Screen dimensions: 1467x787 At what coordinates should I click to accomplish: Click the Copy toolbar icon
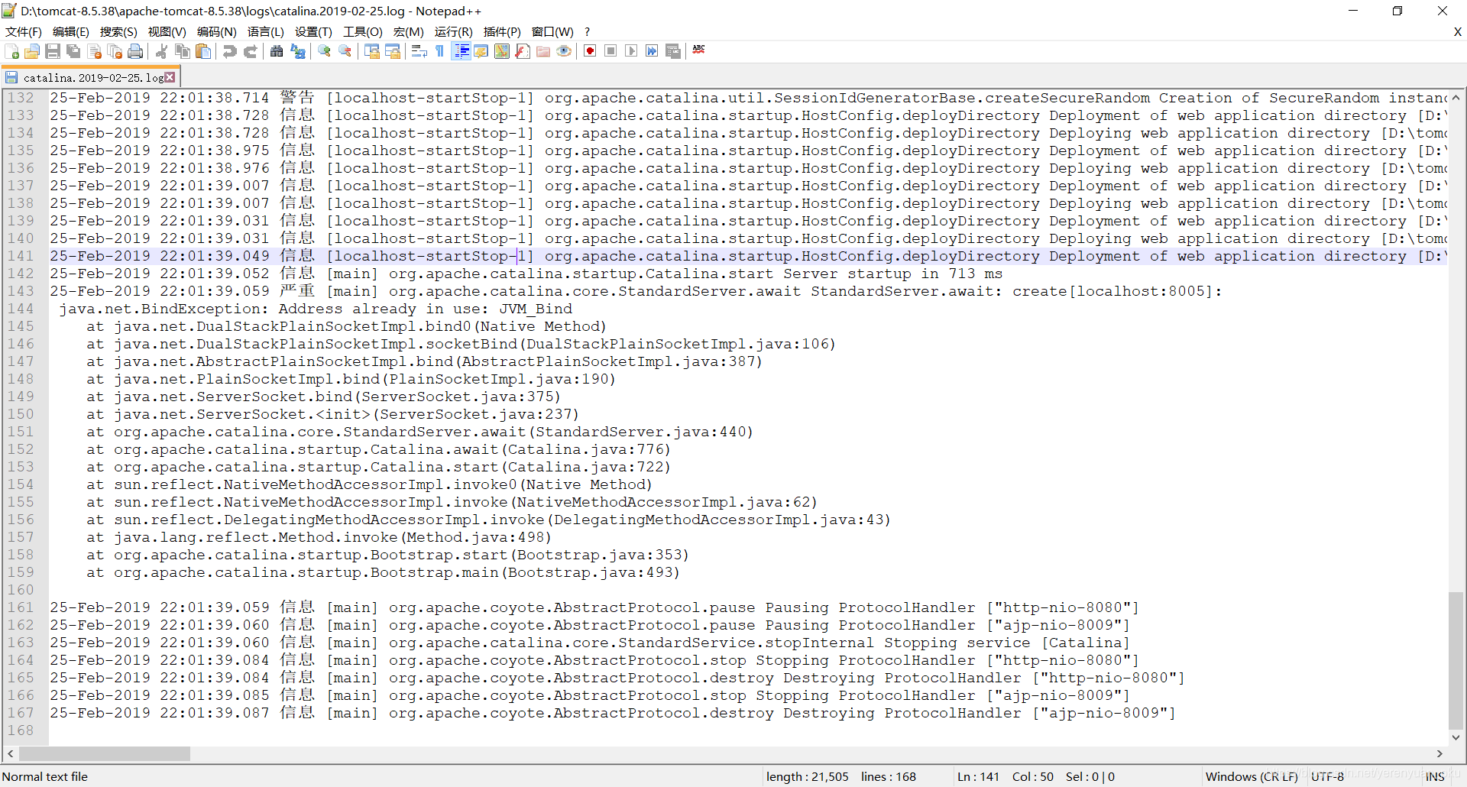tap(183, 51)
